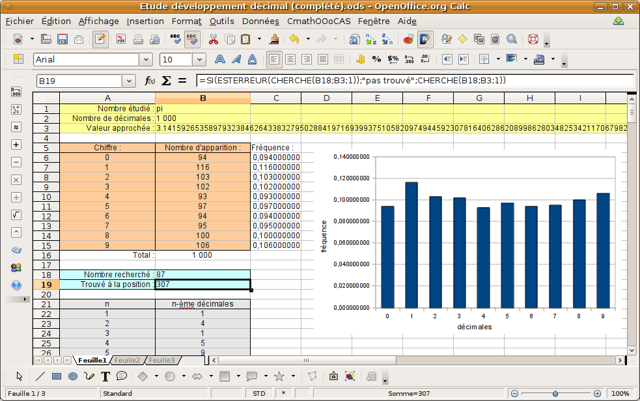The image size is (640, 401).
Task: Sort ascending A to Z icon
Action: [371, 40]
